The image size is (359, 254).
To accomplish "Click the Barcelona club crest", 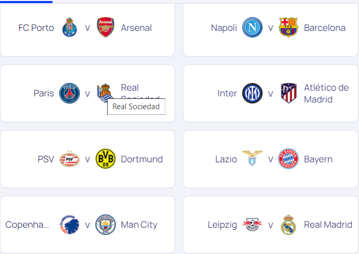I will pyautogui.click(x=288, y=27).
